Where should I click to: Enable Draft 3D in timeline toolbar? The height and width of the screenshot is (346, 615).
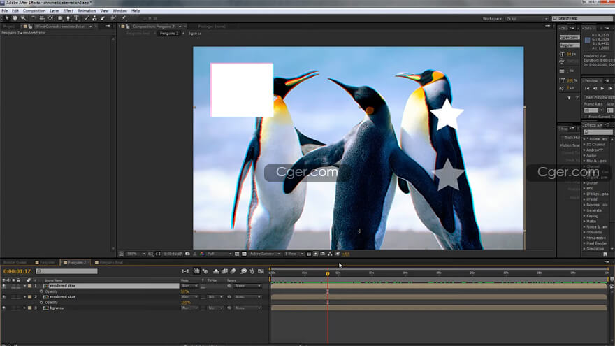click(205, 271)
